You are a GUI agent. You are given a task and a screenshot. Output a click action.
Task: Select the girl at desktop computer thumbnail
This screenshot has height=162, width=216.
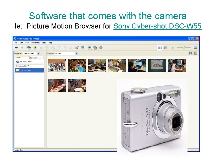point(177,65)
